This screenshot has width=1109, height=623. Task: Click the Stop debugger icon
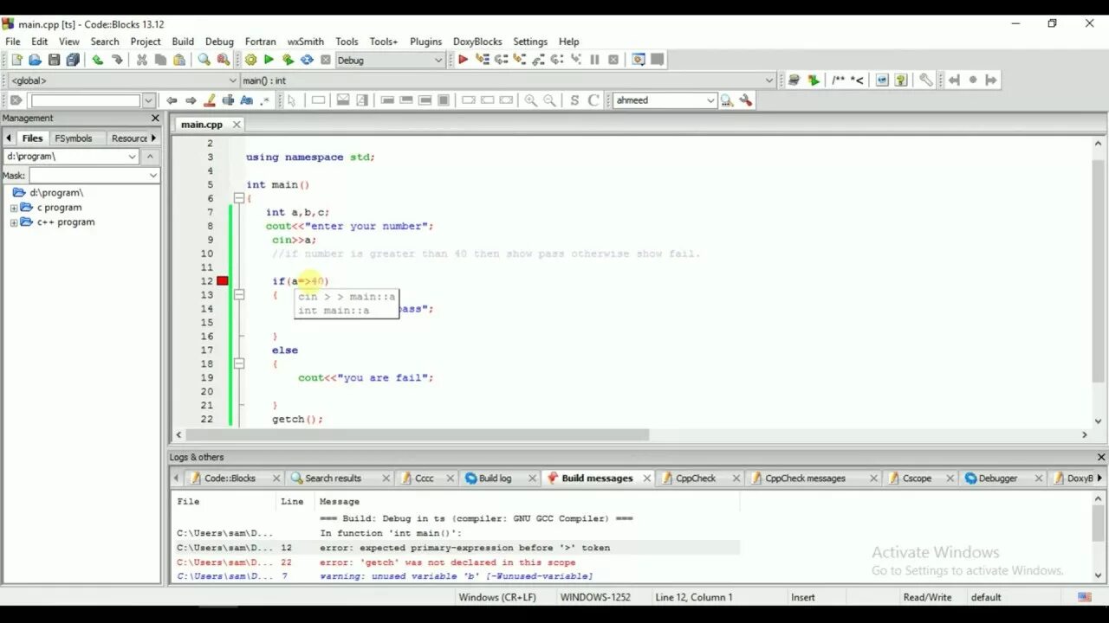(x=613, y=60)
